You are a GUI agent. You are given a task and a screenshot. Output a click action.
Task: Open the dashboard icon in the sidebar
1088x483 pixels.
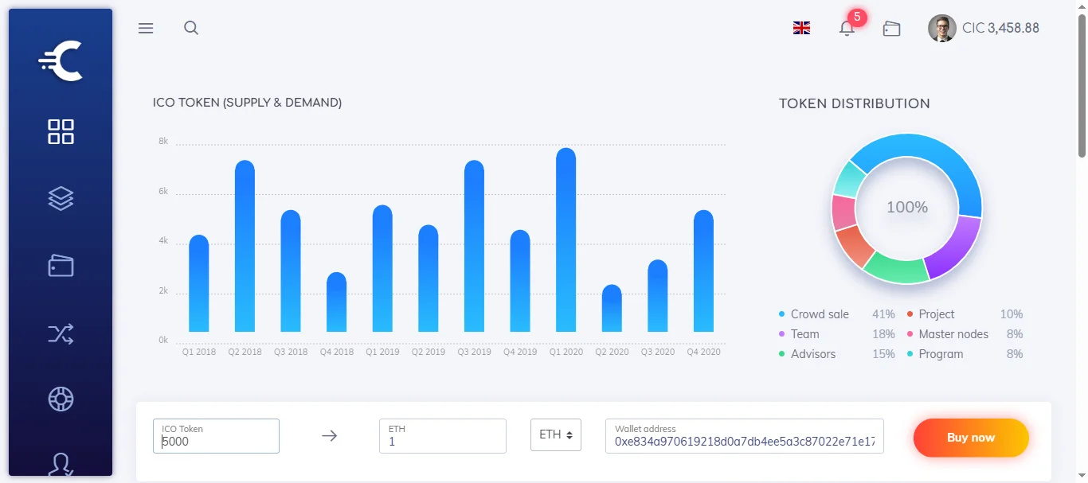pos(60,131)
